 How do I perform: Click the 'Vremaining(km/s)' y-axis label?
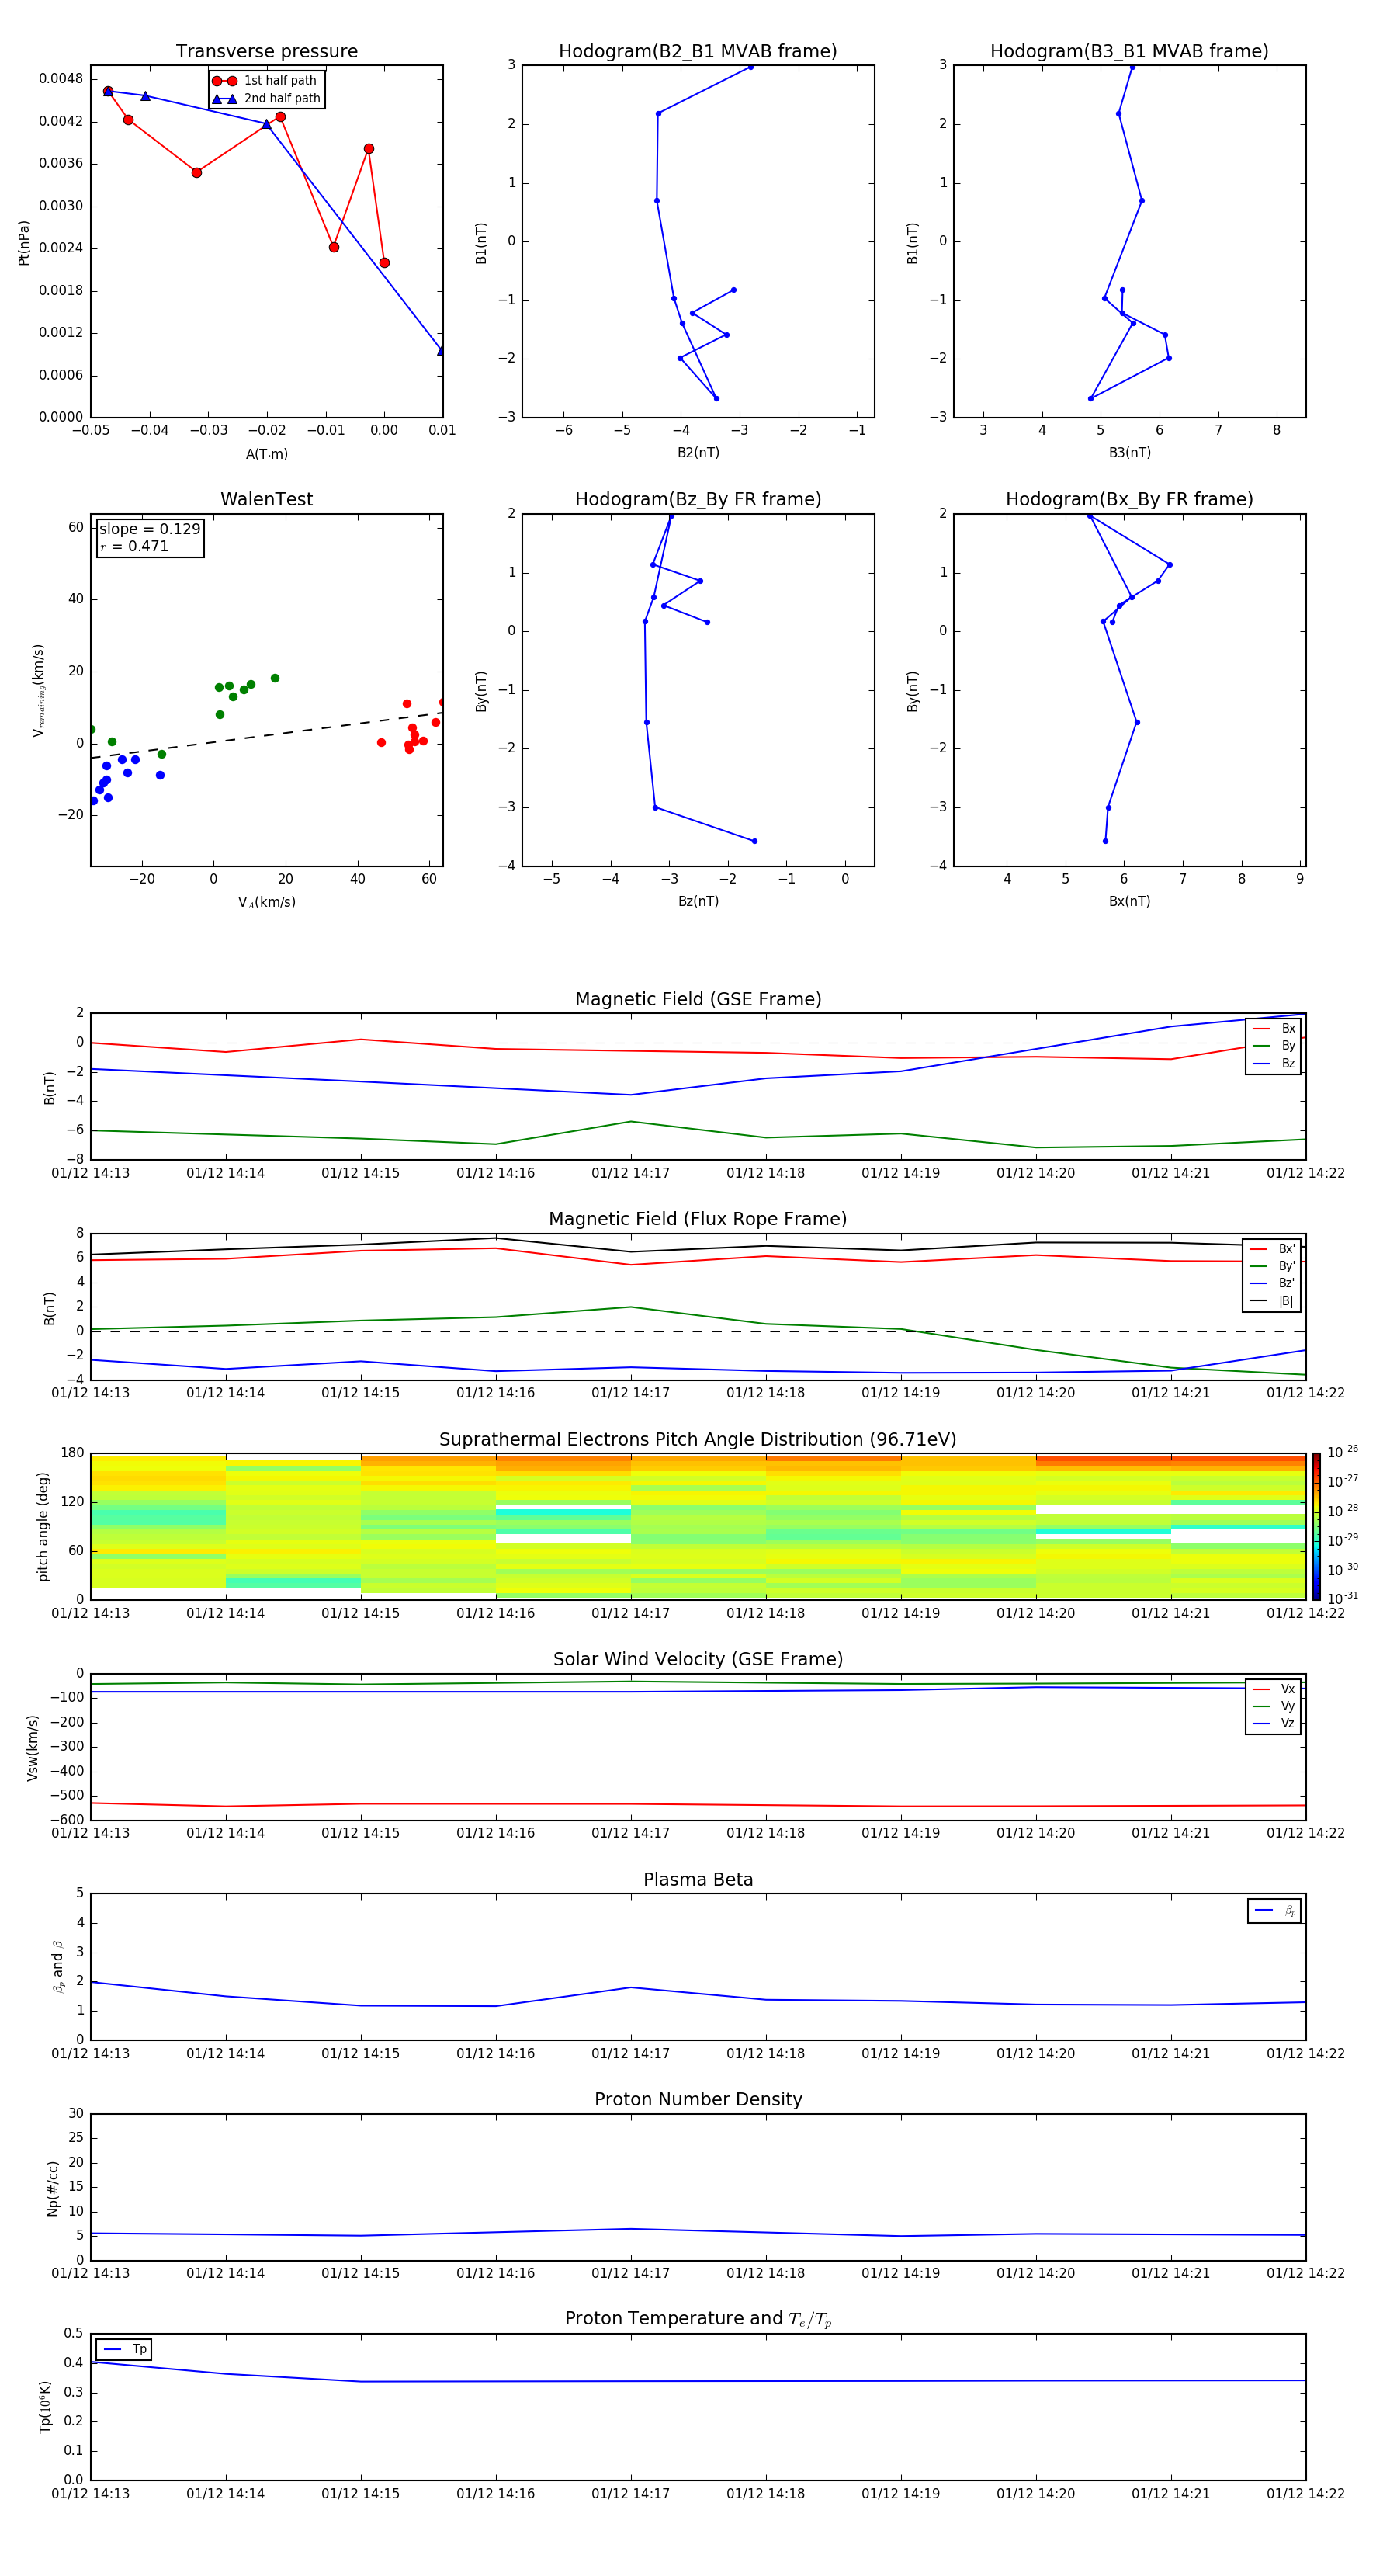(x=39, y=690)
